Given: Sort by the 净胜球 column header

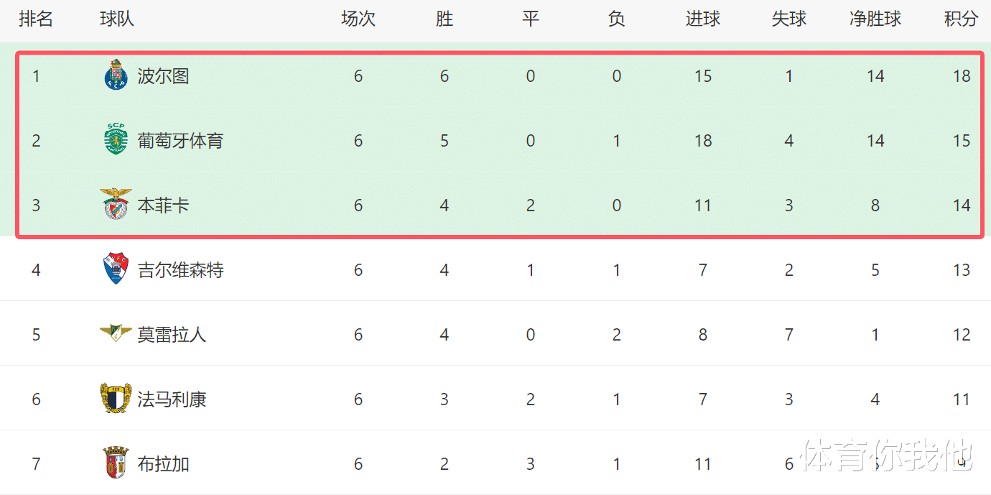Looking at the screenshot, I should (x=875, y=19).
